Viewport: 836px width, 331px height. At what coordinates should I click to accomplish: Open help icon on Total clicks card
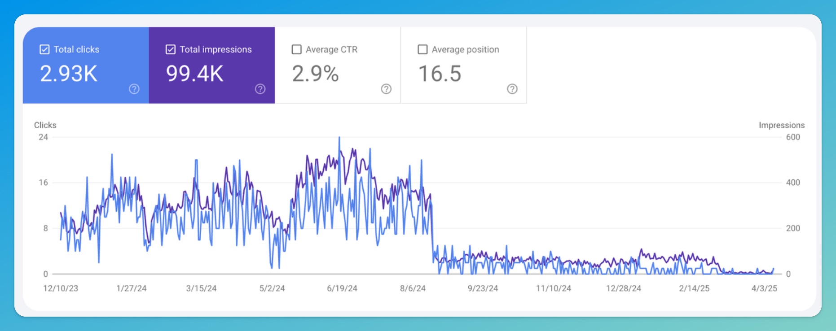point(134,89)
